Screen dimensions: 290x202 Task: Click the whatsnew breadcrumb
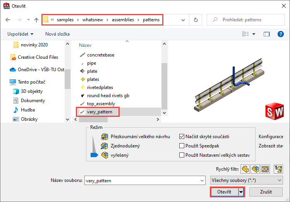(93, 20)
